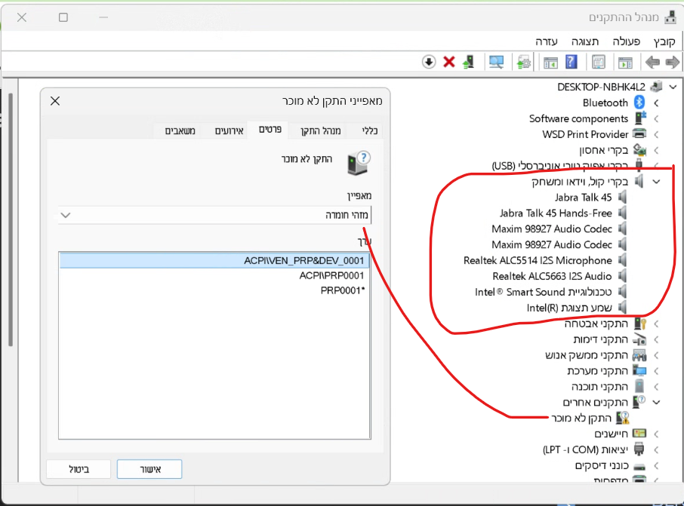Collapse the בקרי קול, וידאו ומשחק category
This screenshot has height=506, width=684.
(656, 182)
